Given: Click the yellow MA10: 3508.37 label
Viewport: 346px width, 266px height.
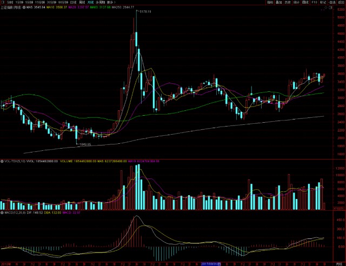Looking at the screenshot, I should [x=56, y=7].
